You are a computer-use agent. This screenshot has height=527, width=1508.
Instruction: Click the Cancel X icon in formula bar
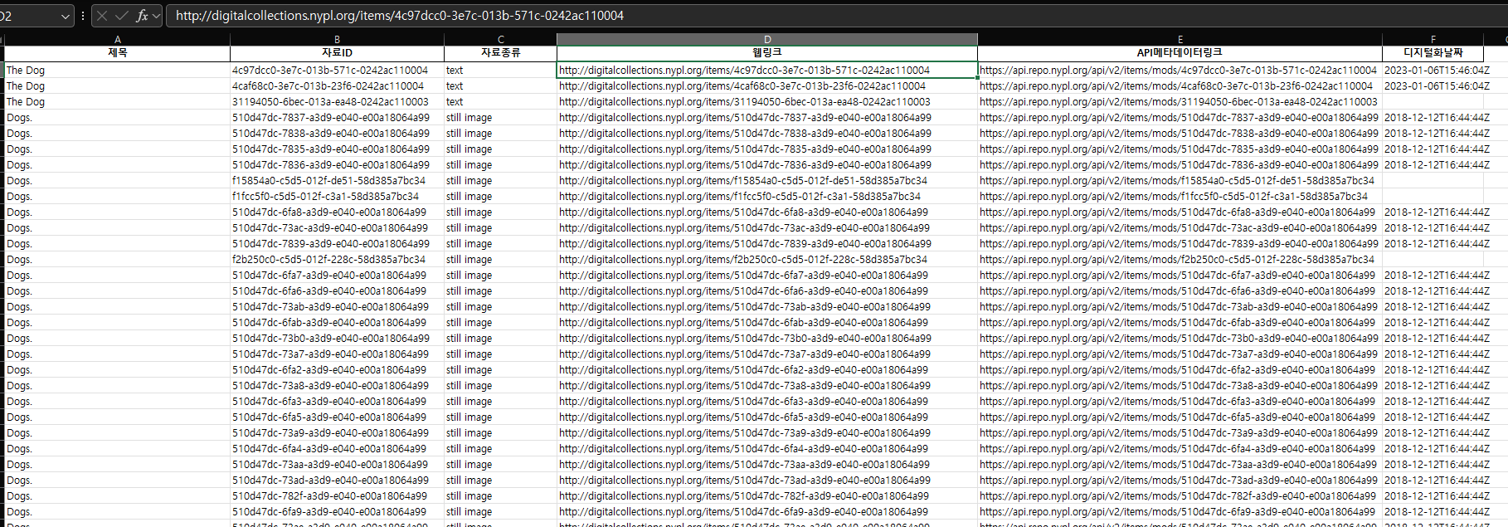(102, 16)
